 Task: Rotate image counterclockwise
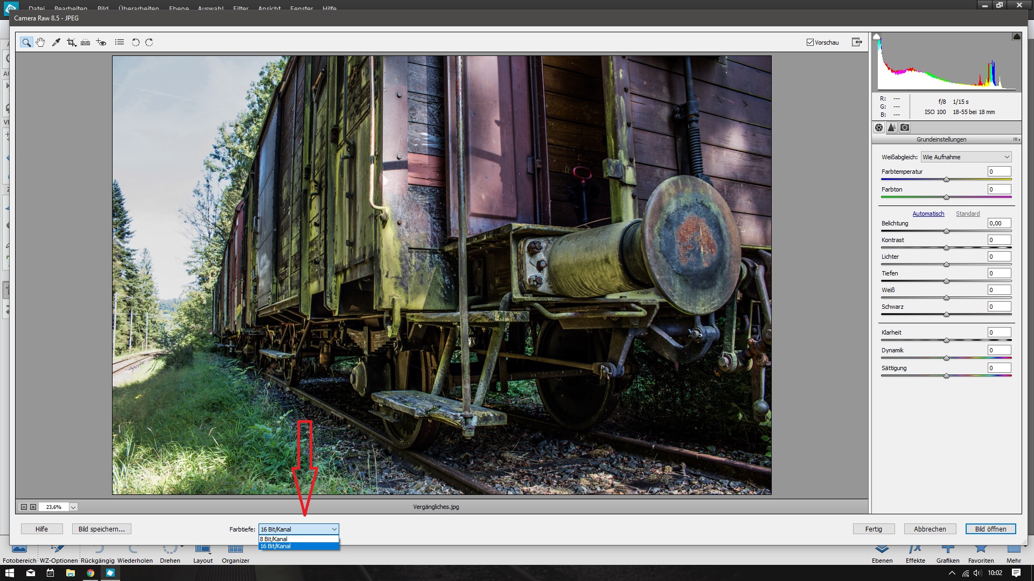click(136, 42)
